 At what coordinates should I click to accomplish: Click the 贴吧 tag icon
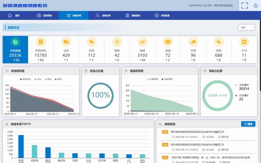tap(92, 42)
